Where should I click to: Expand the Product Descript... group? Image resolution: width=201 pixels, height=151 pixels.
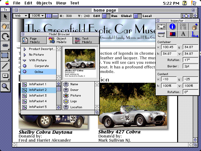[x=25, y=49]
